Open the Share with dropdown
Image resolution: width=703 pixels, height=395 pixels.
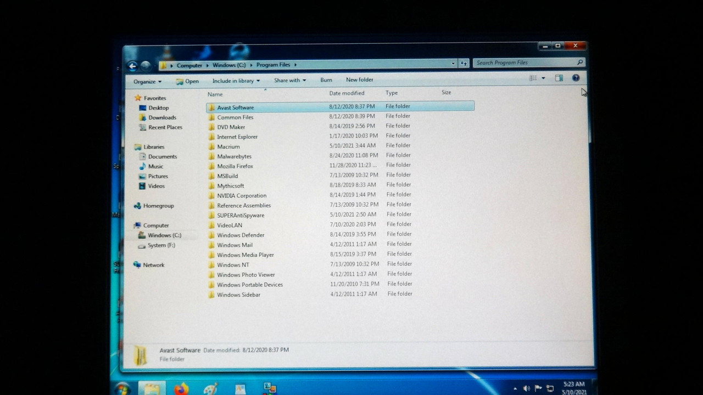pos(290,80)
